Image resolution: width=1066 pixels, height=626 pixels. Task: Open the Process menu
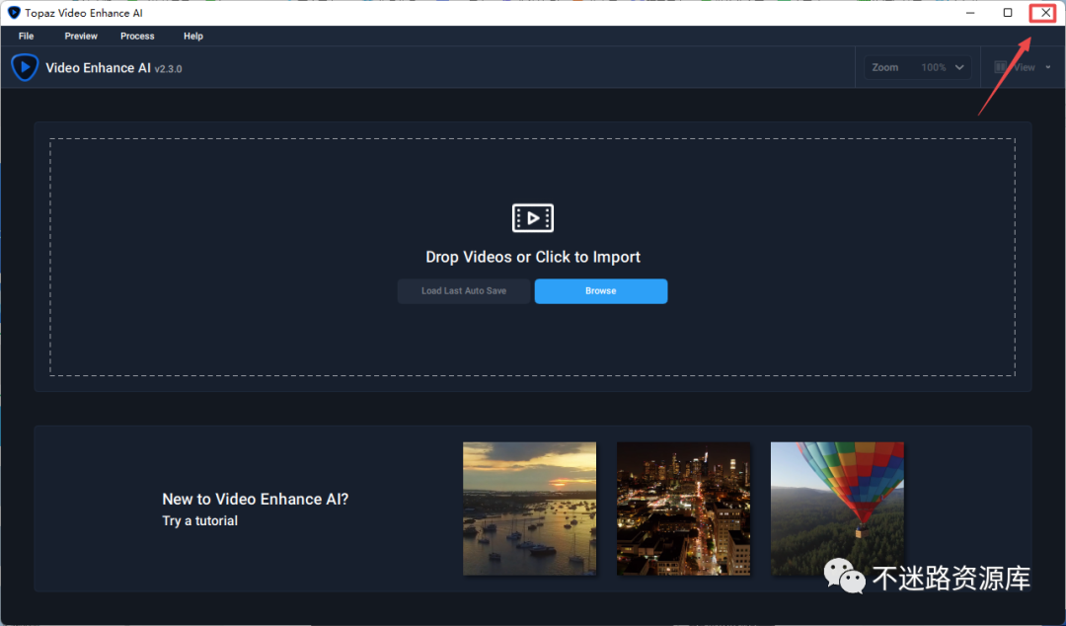137,37
